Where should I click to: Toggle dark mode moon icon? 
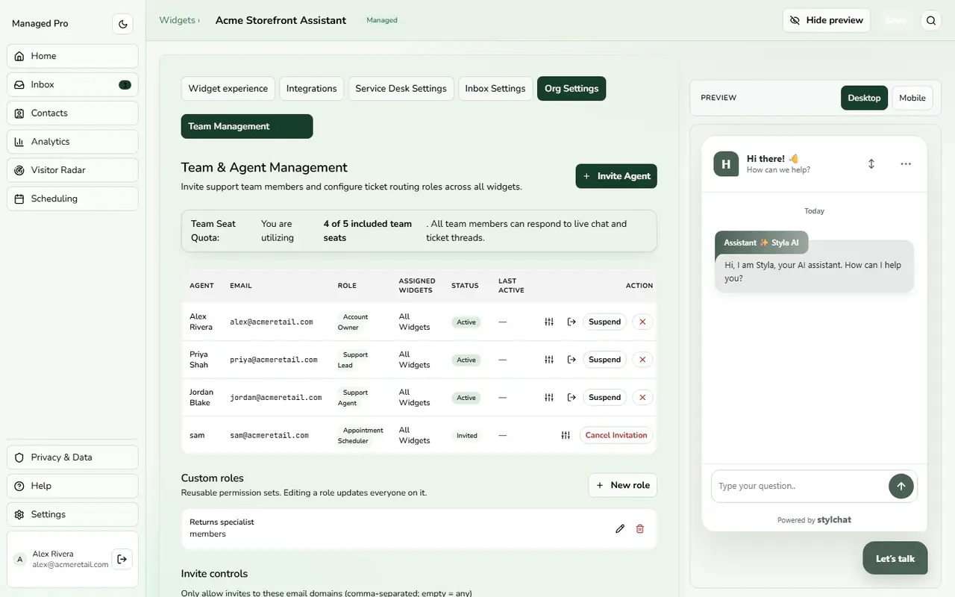click(123, 24)
